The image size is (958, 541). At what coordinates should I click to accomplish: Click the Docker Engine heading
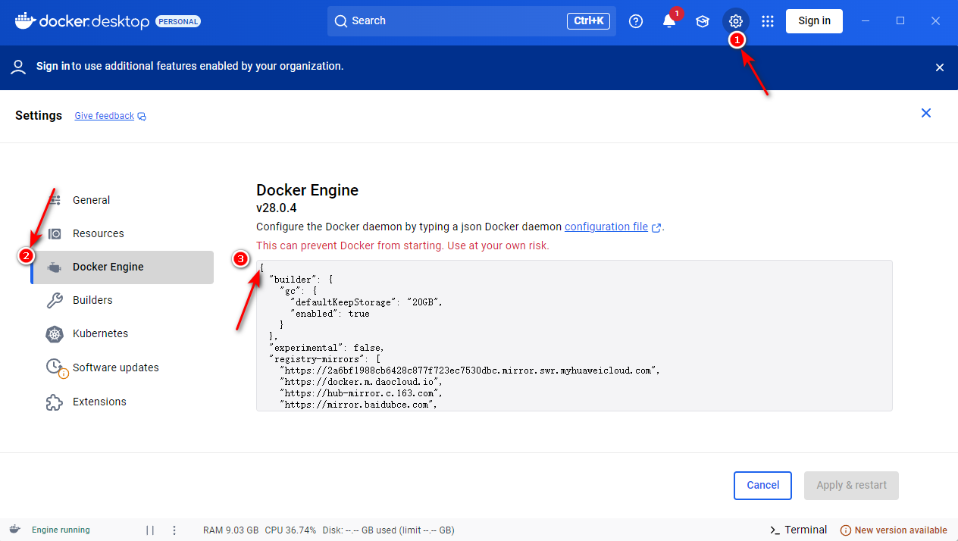click(307, 189)
